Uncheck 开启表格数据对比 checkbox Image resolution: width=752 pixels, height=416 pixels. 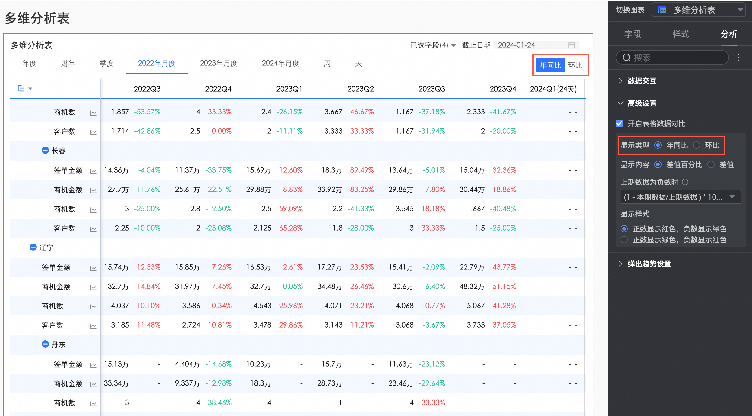click(x=619, y=123)
